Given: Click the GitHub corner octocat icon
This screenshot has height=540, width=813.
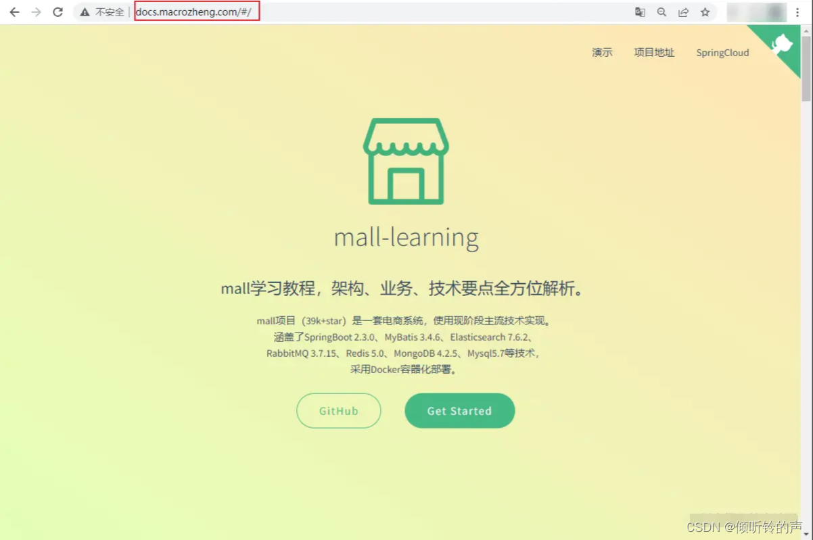Looking at the screenshot, I should click(x=782, y=45).
